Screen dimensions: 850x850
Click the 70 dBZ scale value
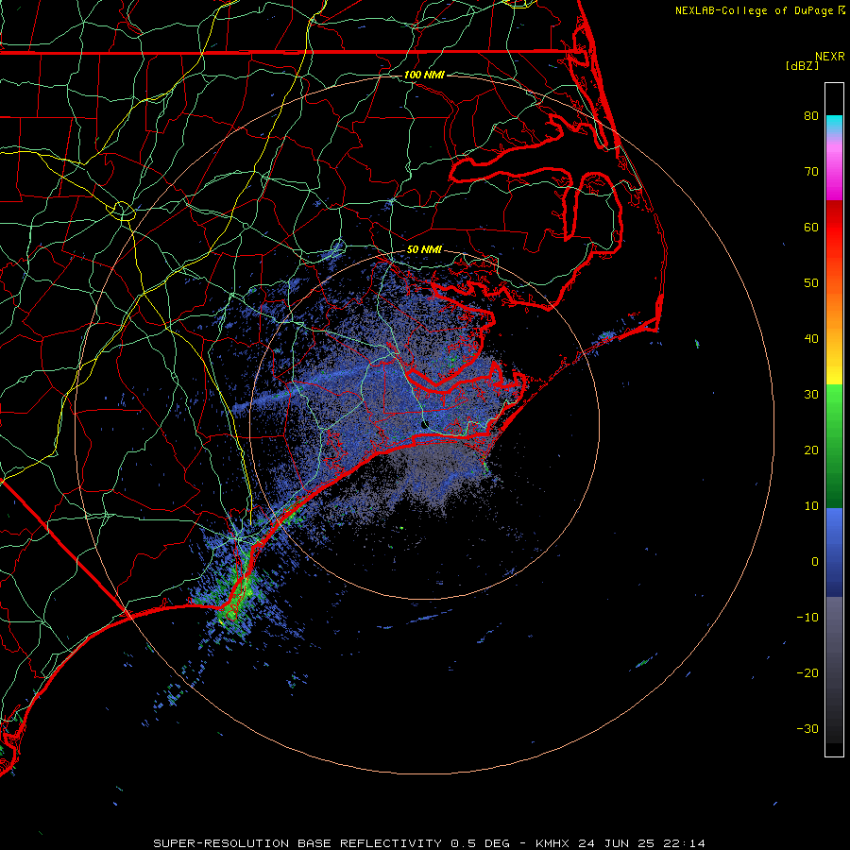click(811, 171)
